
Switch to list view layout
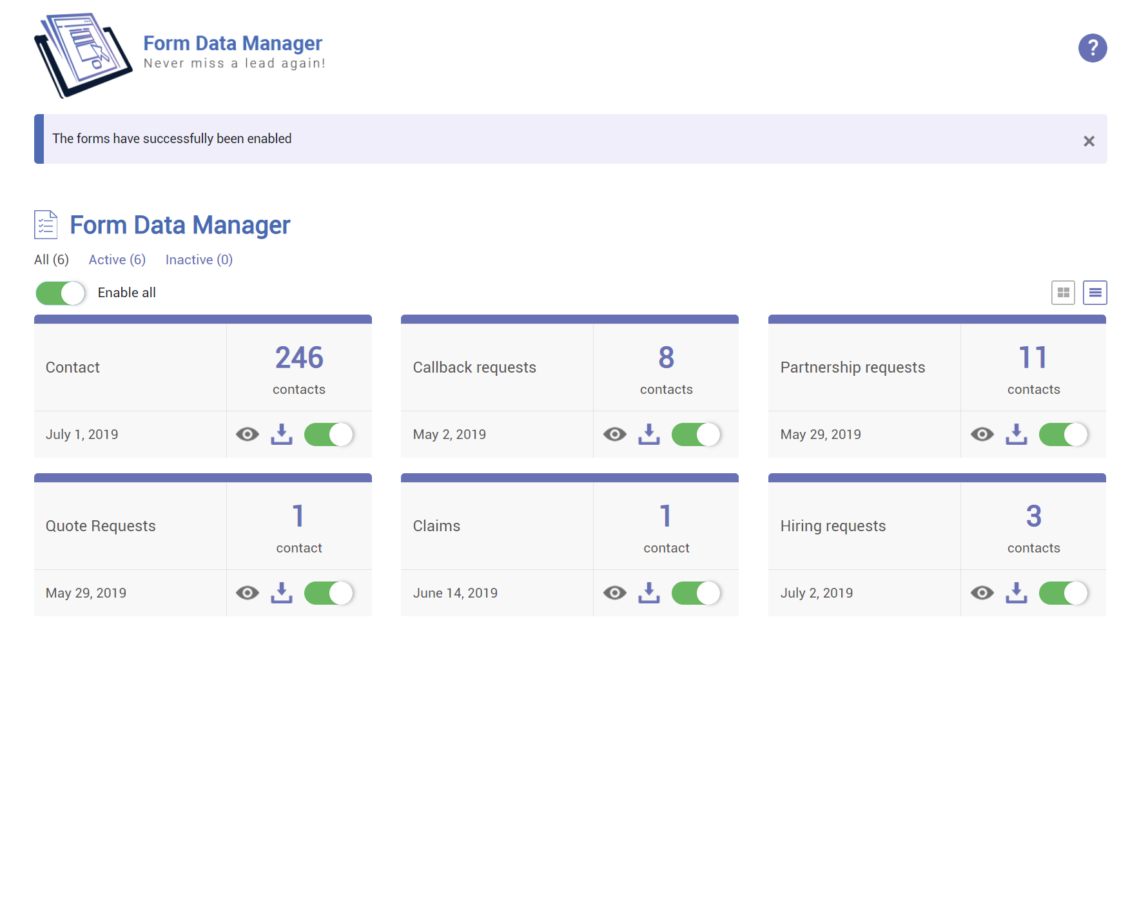[x=1095, y=293]
